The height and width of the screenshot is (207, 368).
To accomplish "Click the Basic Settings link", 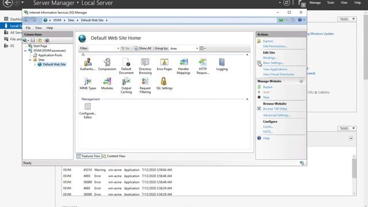I will [273, 63].
